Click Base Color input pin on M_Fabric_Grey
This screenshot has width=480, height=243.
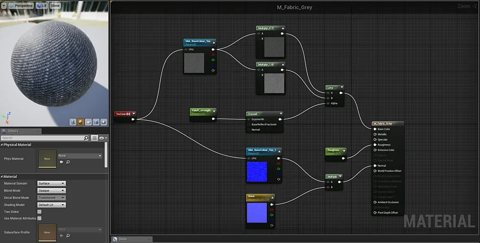point(375,129)
